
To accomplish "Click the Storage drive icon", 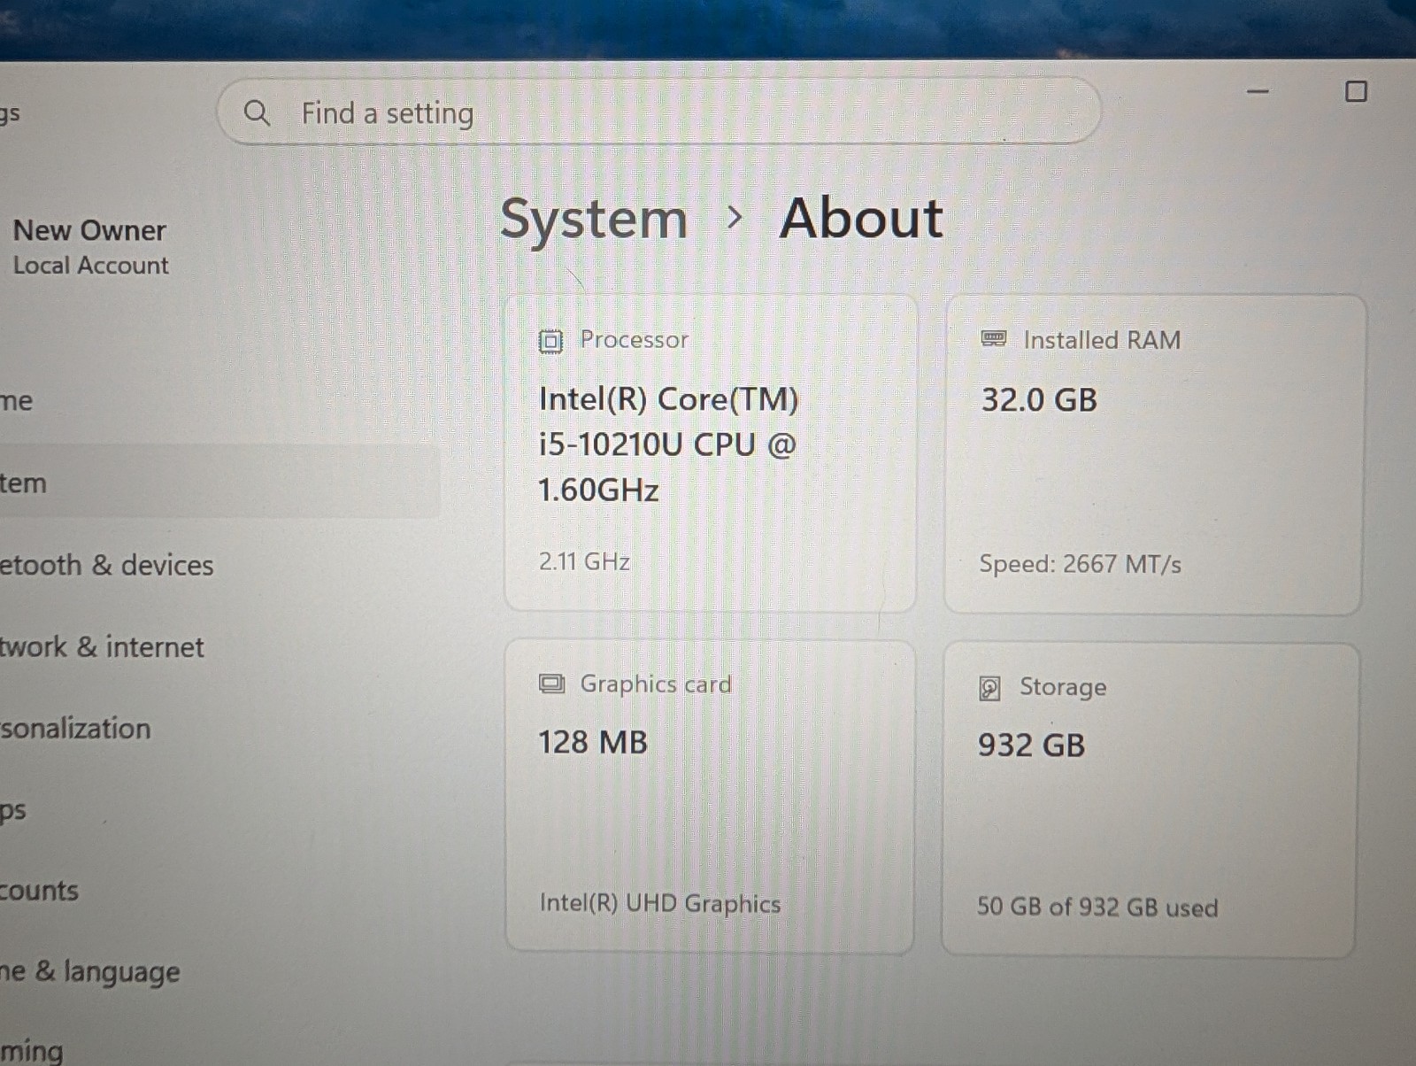I will click(989, 688).
